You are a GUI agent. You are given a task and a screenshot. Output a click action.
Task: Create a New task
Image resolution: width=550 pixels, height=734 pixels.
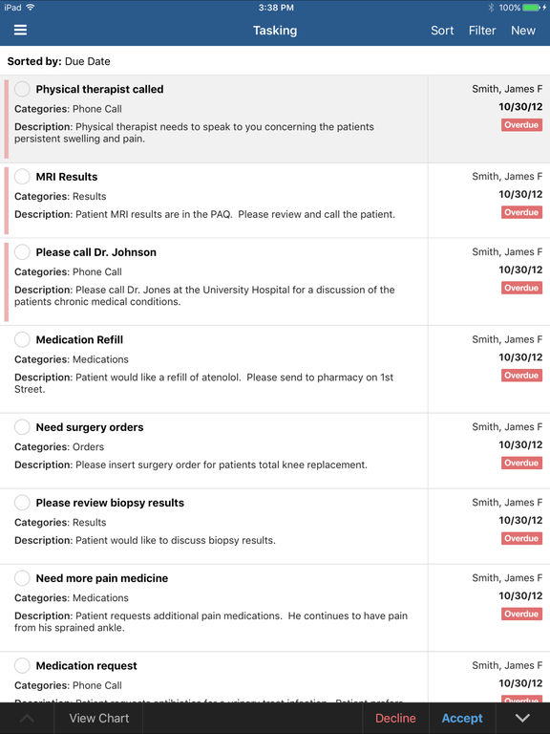(523, 31)
